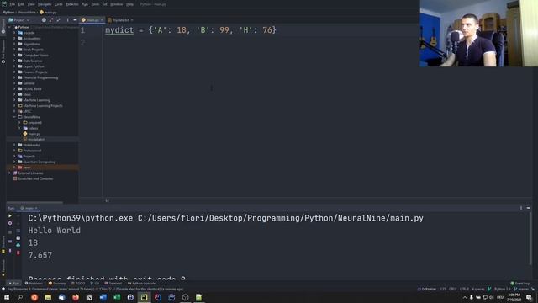Open Word from the taskbar

click(103, 297)
